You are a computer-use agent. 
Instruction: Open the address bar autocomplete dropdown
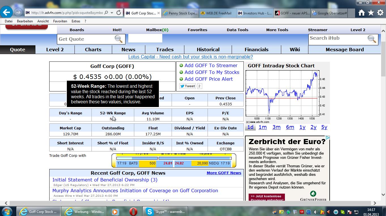tap(112, 13)
